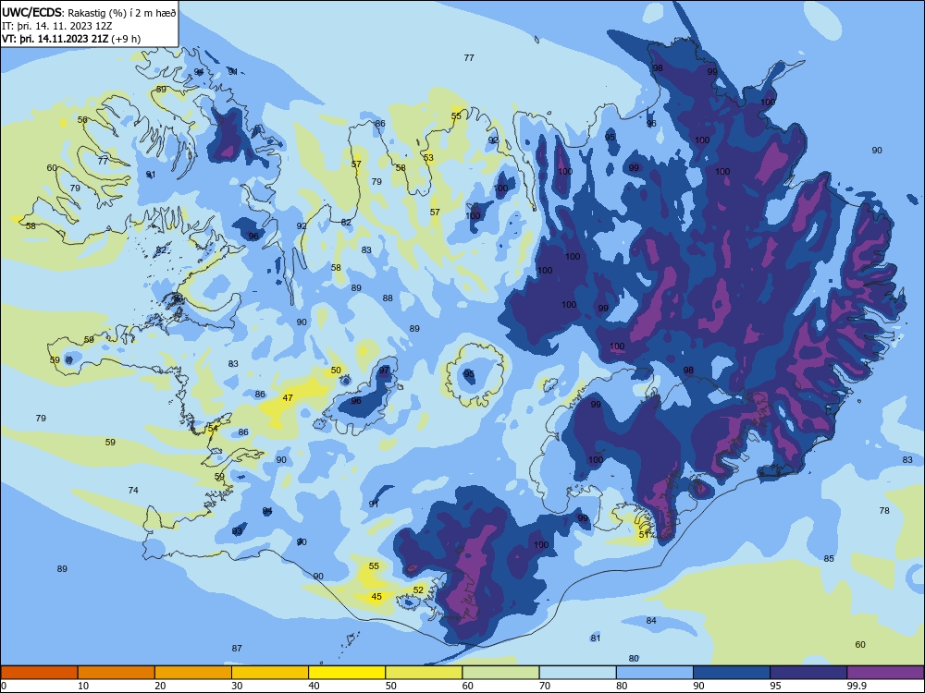
Task: Click the '88' humidity value on the map
Action: click(x=388, y=298)
